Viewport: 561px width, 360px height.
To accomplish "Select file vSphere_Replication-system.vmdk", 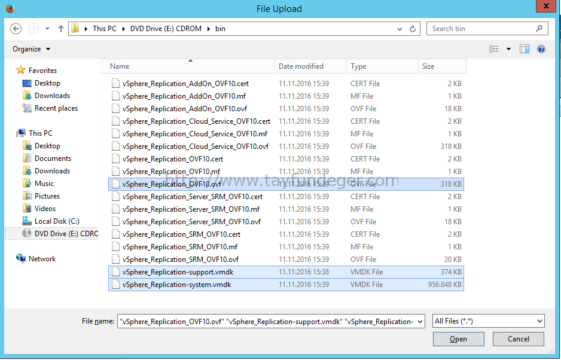I will pos(286,285).
